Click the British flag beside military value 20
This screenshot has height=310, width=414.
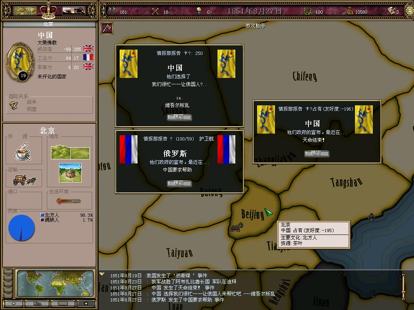pyautogui.click(x=88, y=67)
